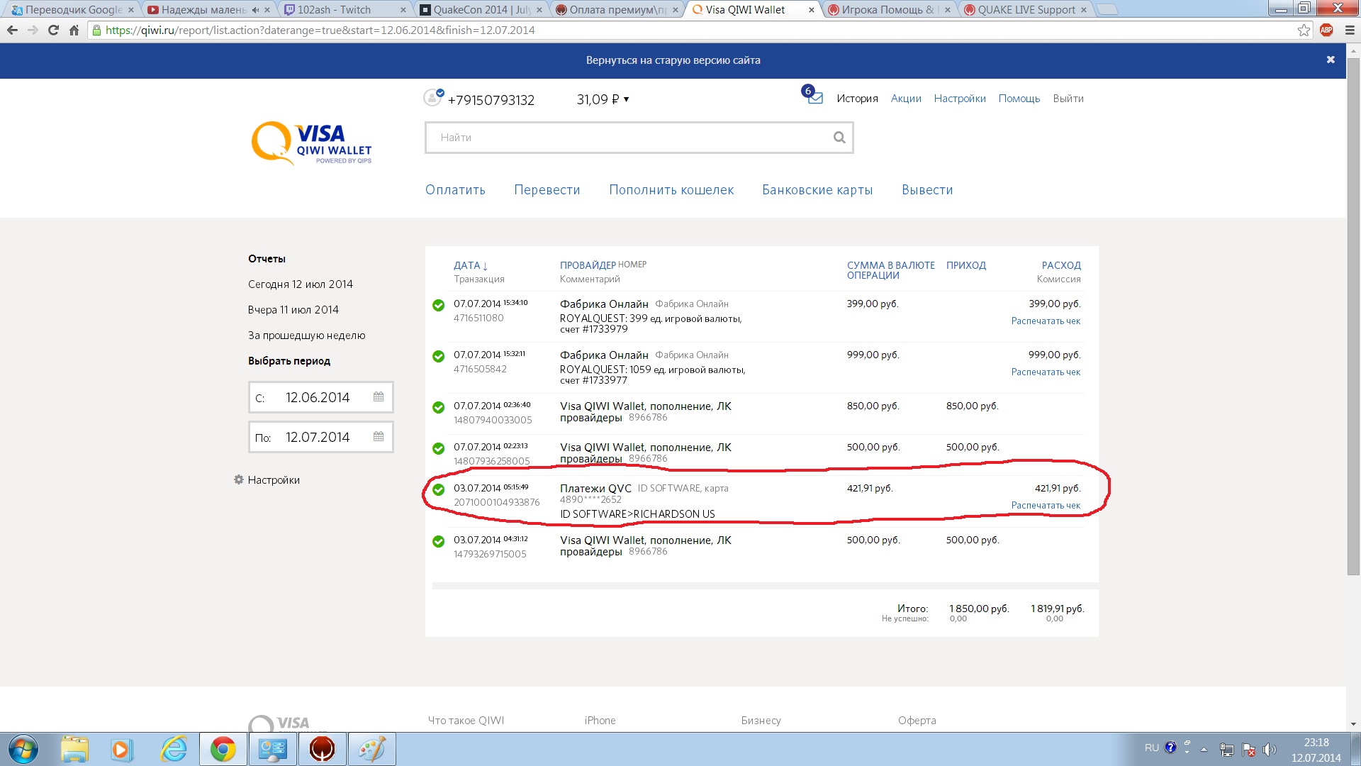The width and height of the screenshot is (1361, 766).
Task: Sort by ДАТА column header
Action: [x=471, y=265]
